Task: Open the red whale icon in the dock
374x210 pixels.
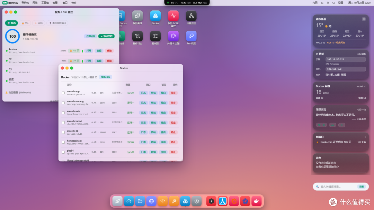Action: pos(256,201)
